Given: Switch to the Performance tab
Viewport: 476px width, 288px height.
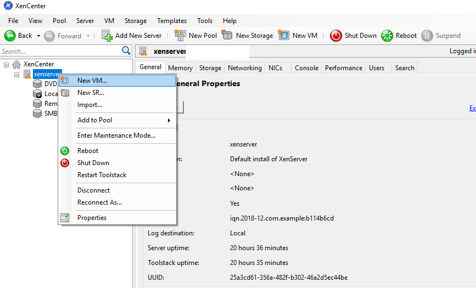Looking at the screenshot, I should tap(344, 68).
